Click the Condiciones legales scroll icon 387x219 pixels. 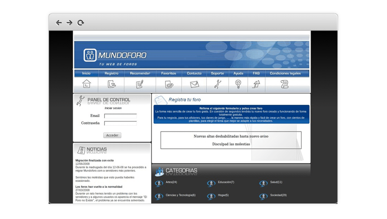pyautogui.click(x=285, y=84)
